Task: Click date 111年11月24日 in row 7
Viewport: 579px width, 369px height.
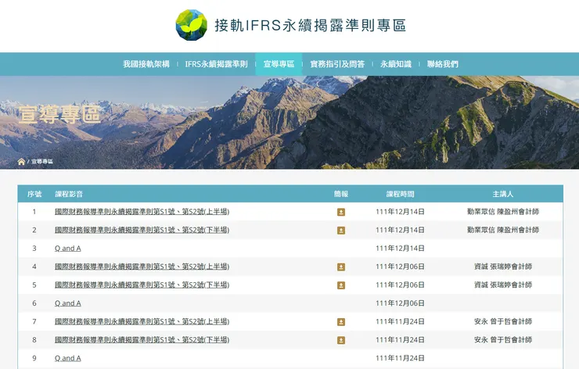Action: (x=401, y=321)
